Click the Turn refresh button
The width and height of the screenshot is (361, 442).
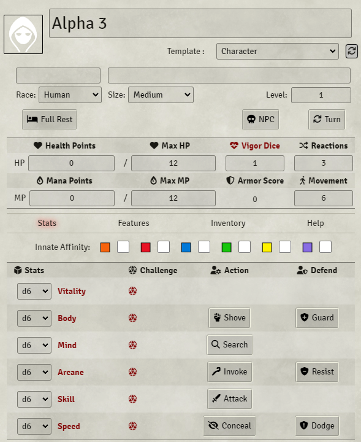[327, 120]
